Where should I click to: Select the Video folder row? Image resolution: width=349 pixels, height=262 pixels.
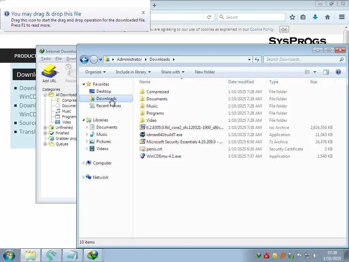(236, 120)
